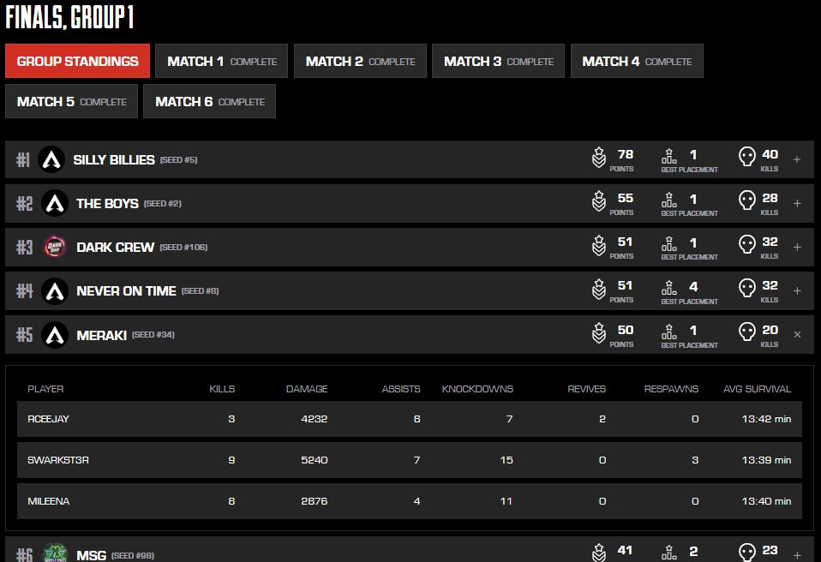Switch to Match 2 tab

(x=360, y=61)
